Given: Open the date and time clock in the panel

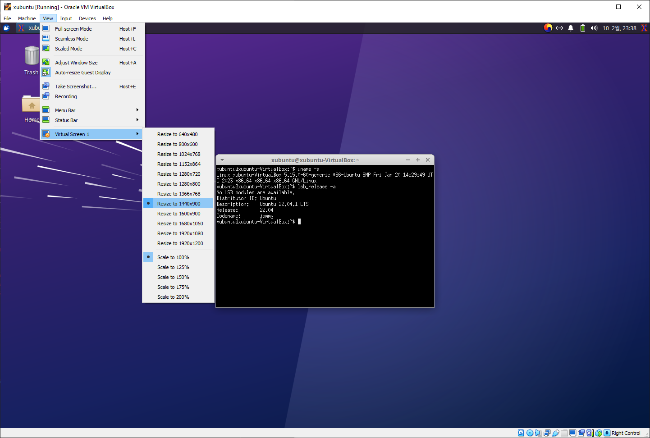Looking at the screenshot, I should coord(619,28).
